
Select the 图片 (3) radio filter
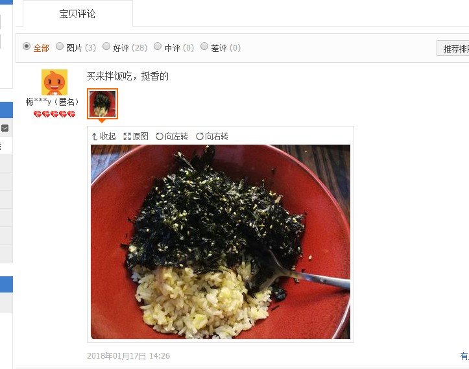click(60, 46)
